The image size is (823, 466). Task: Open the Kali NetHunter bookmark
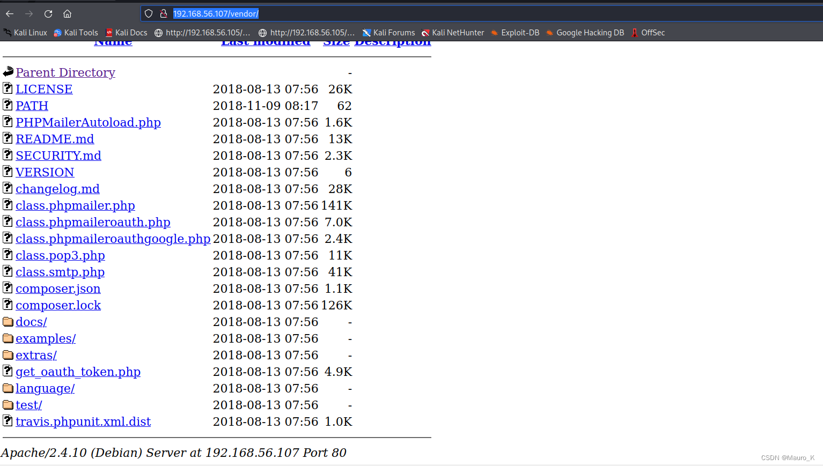pos(453,33)
